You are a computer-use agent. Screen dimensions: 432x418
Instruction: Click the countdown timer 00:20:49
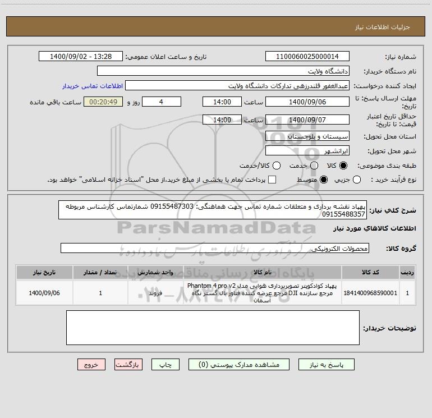pyautogui.click(x=103, y=102)
